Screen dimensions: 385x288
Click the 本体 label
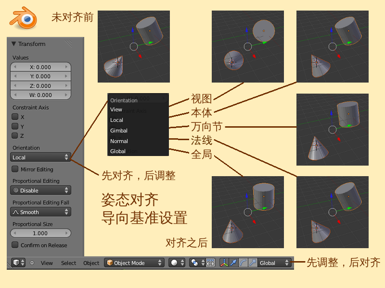(x=201, y=113)
